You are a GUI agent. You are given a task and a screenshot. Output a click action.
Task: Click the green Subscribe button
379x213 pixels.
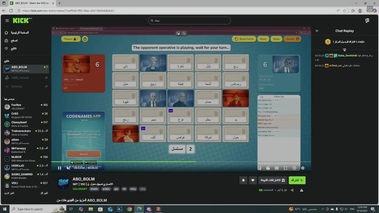click(x=297, y=180)
